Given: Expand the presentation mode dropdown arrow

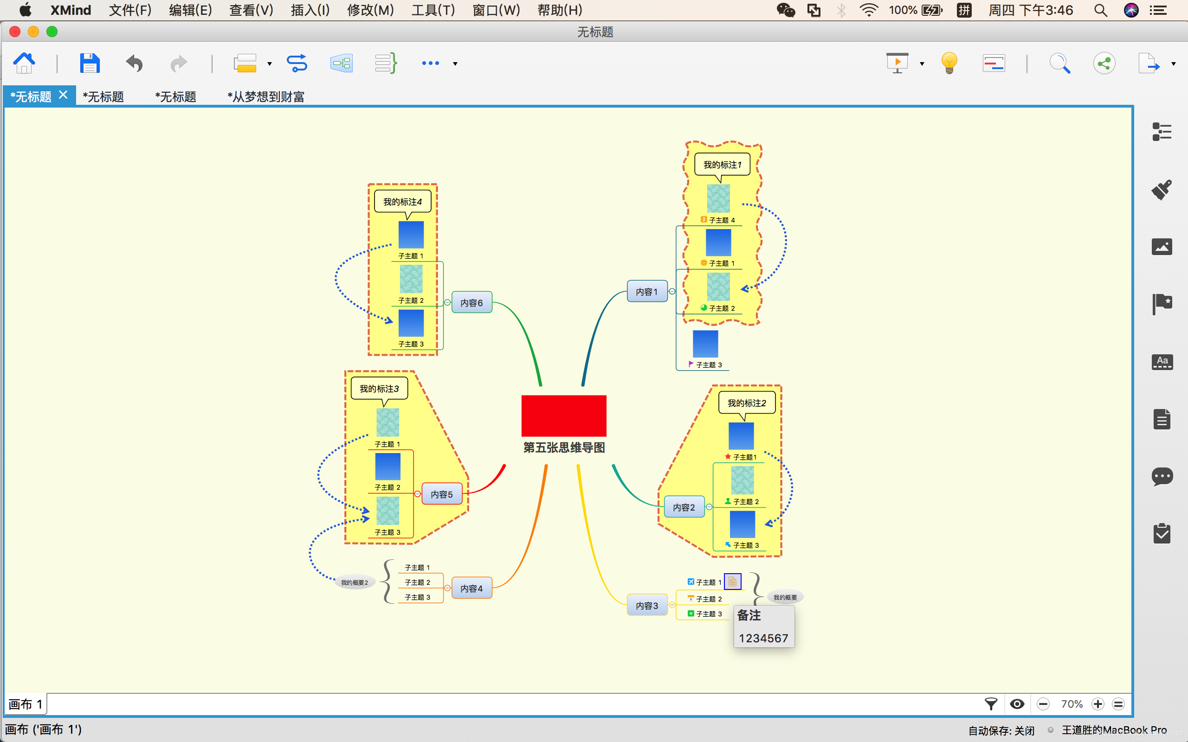Looking at the screenshot, I should point(922,64).
